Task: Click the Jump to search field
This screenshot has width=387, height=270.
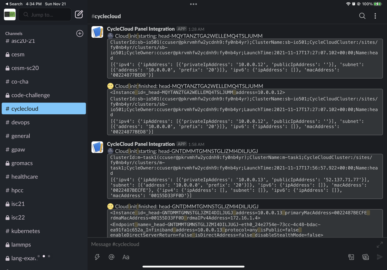Action: [45, 14]
